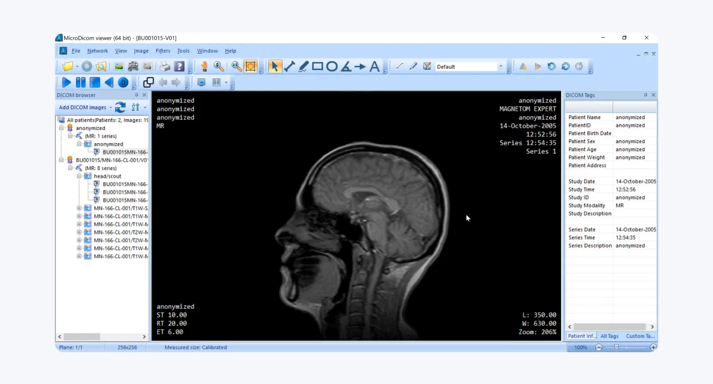Viewport: 713px width, 384px height.
Task: Start cine playback with the play button
Action: [x=65, y=82]
